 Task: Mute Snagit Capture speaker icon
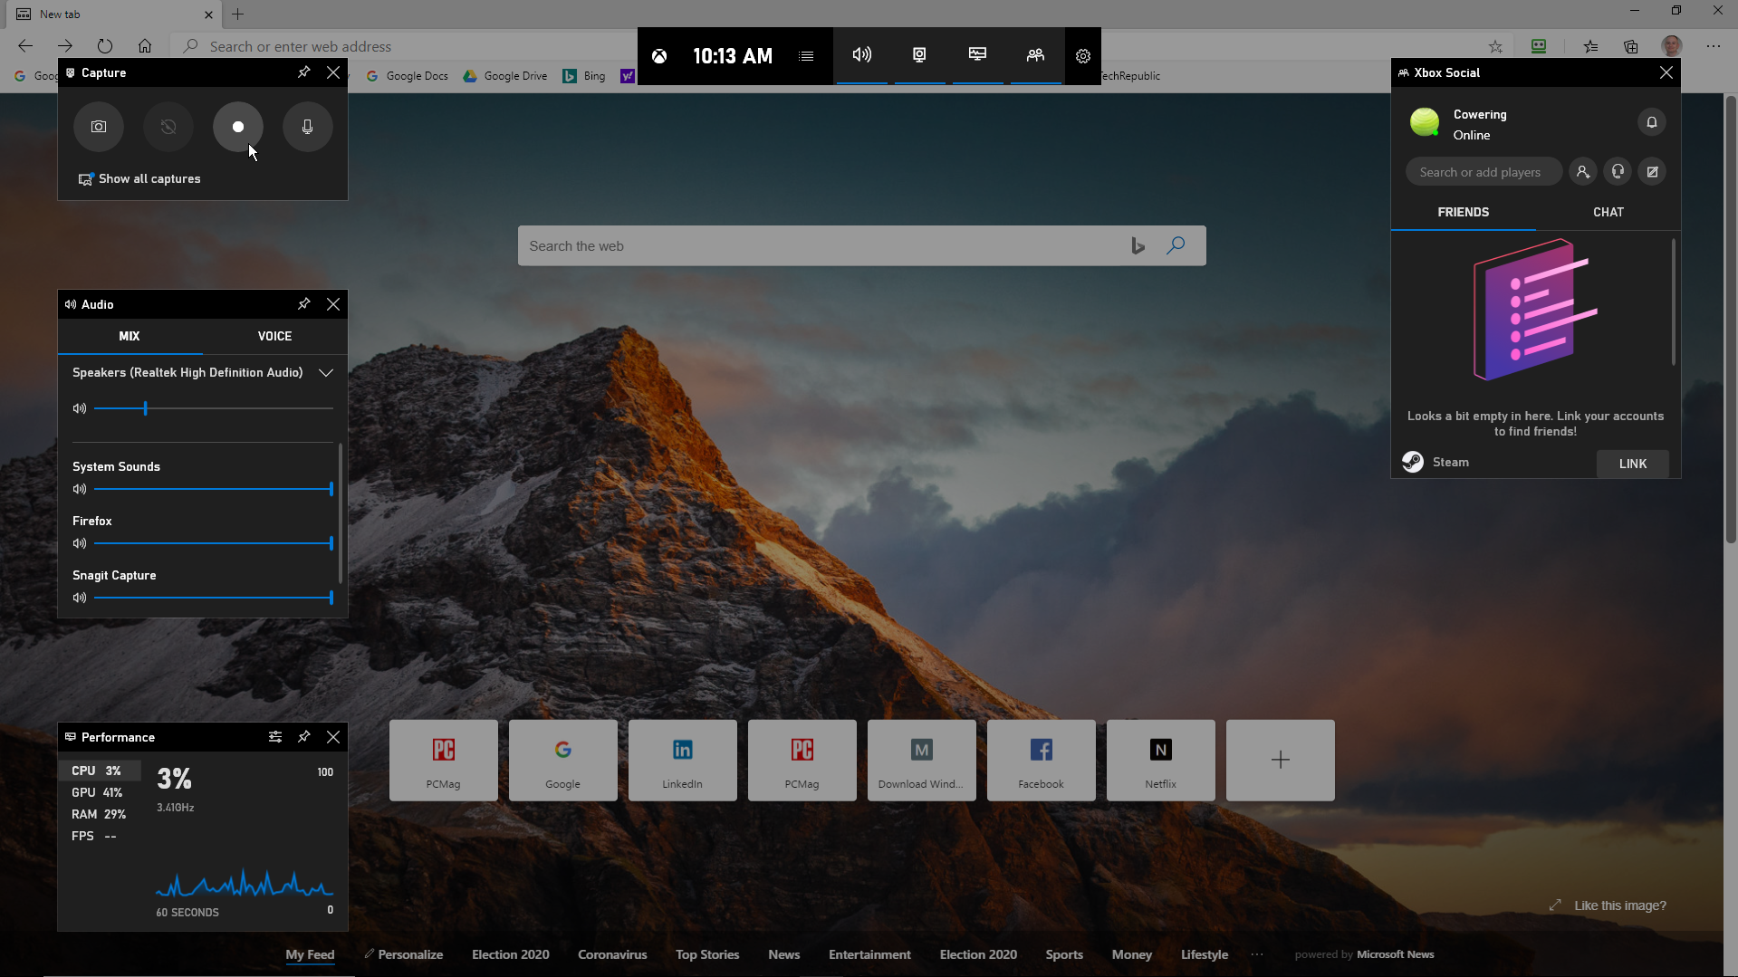click(x=80, y=598)
